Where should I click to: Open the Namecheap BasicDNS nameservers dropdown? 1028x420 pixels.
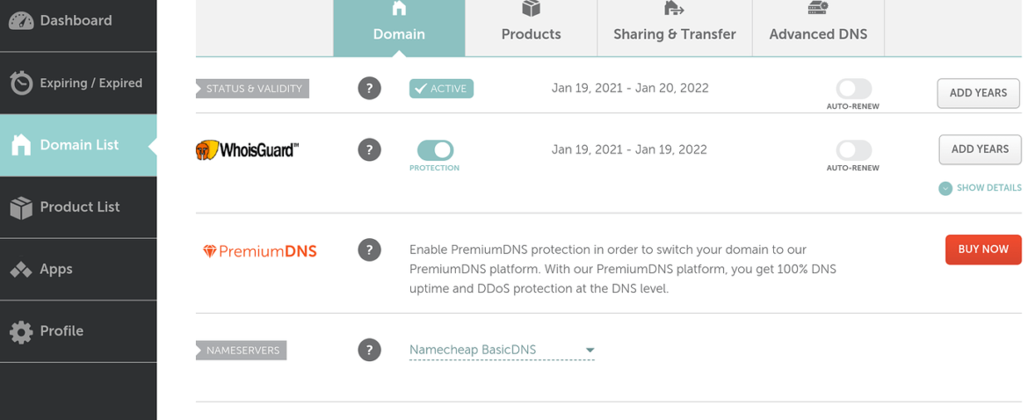502,350
